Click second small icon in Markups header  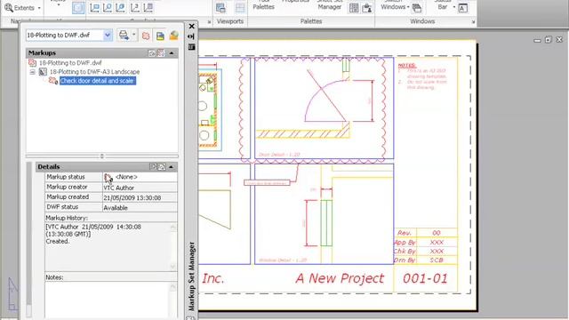coord(161,53)
